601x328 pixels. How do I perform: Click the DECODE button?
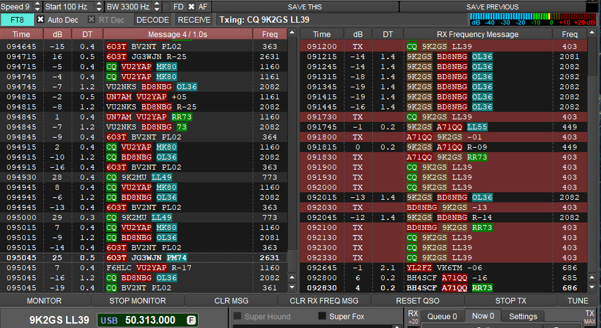[153, 19]
